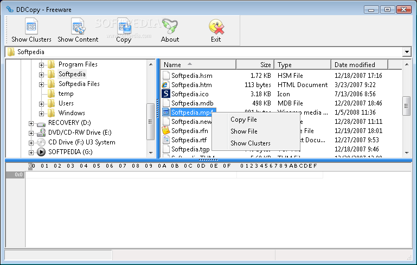Expand the Users folder tree node
The image size is (417, 265).
click(41, 104)
